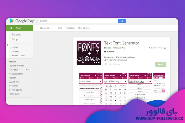Open My Play activity link
This screenshot has width=185, height=123.
click(x=15, y=90)
